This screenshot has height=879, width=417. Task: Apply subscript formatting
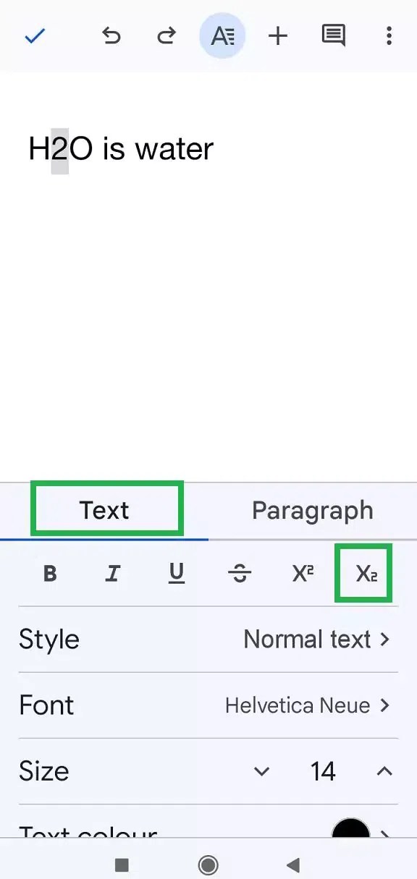tap(363, 573)
